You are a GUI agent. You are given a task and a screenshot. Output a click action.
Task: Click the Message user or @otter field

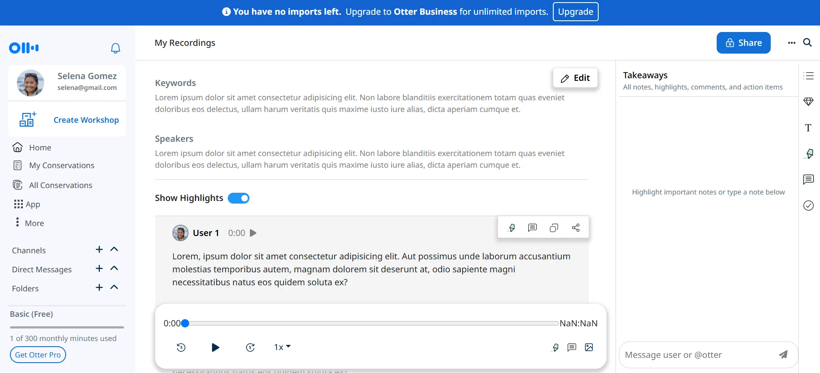click(696, 355)
